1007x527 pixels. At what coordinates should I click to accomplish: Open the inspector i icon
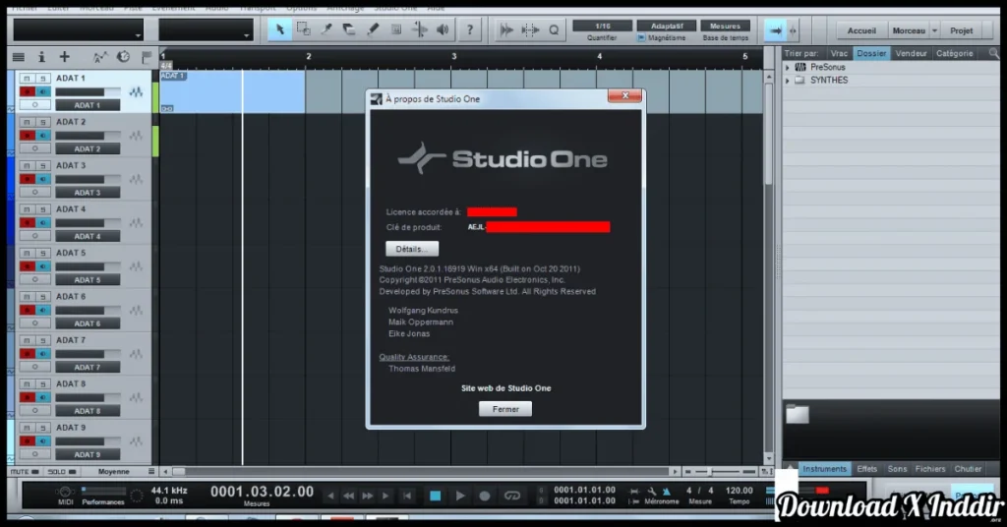[x=41, y=57]
